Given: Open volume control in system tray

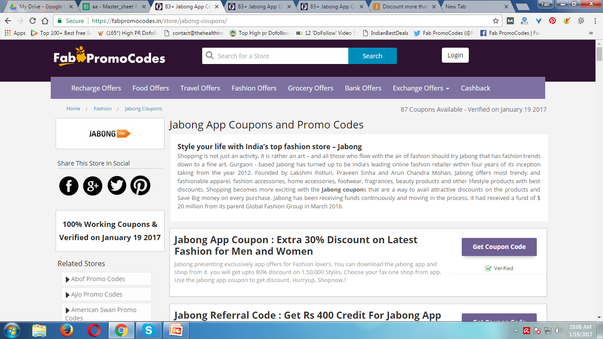Looking at the screenshot, I should click(x=558, y=331).
